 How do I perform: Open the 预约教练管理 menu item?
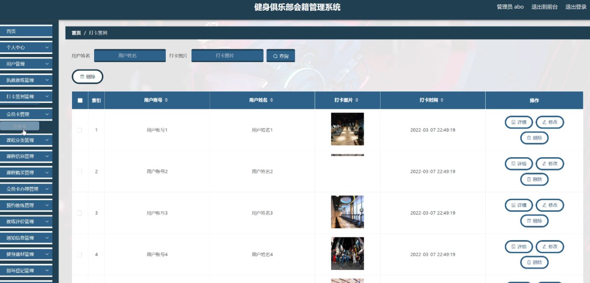[x=26, y=205]
